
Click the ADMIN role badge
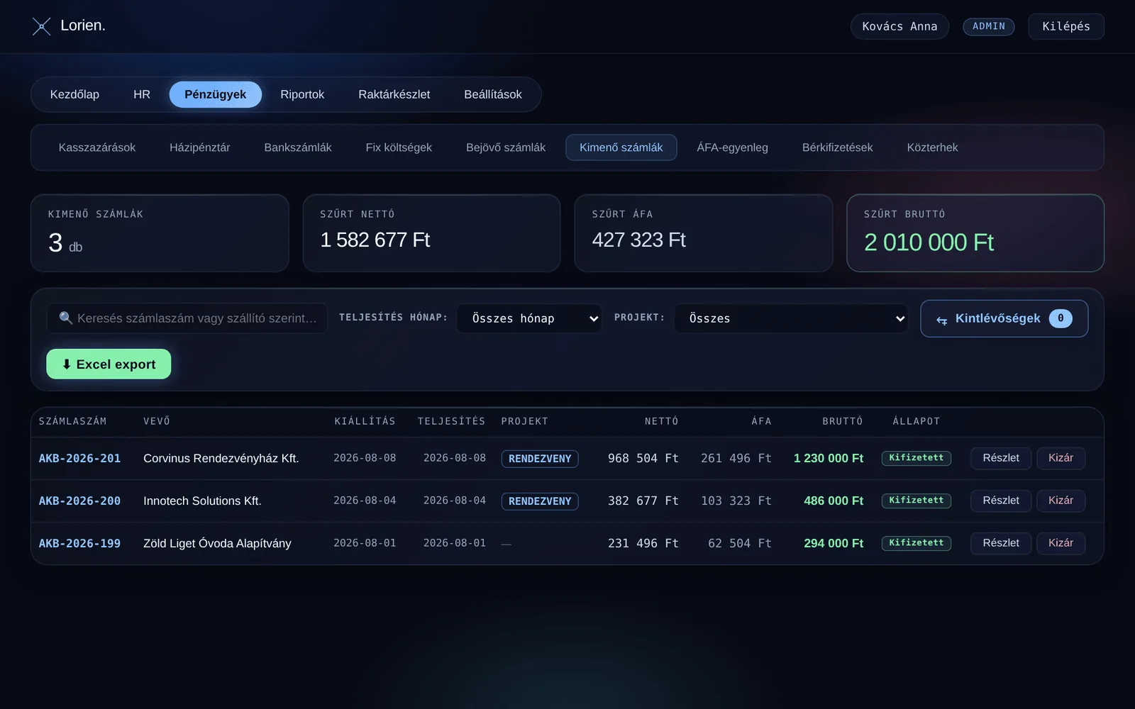(x=989, y=26)
